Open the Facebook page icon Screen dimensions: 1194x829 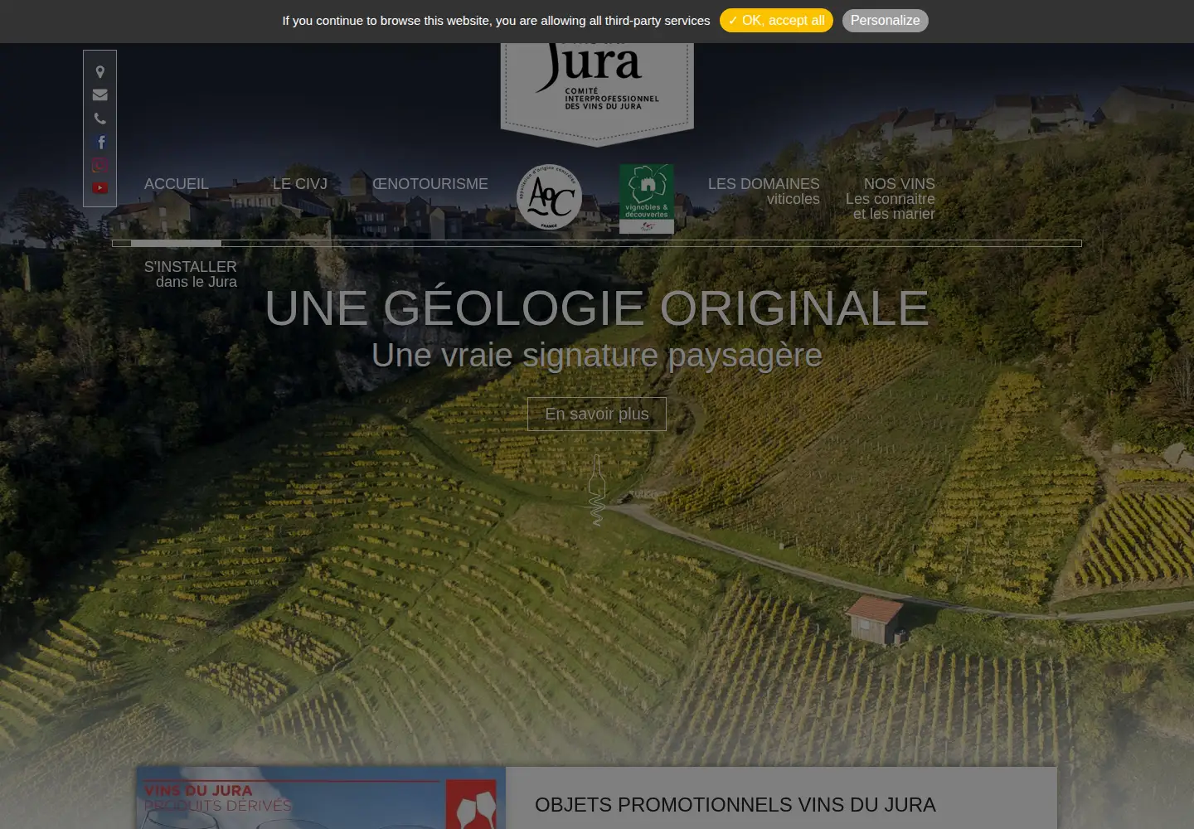[x=100, y=142]
